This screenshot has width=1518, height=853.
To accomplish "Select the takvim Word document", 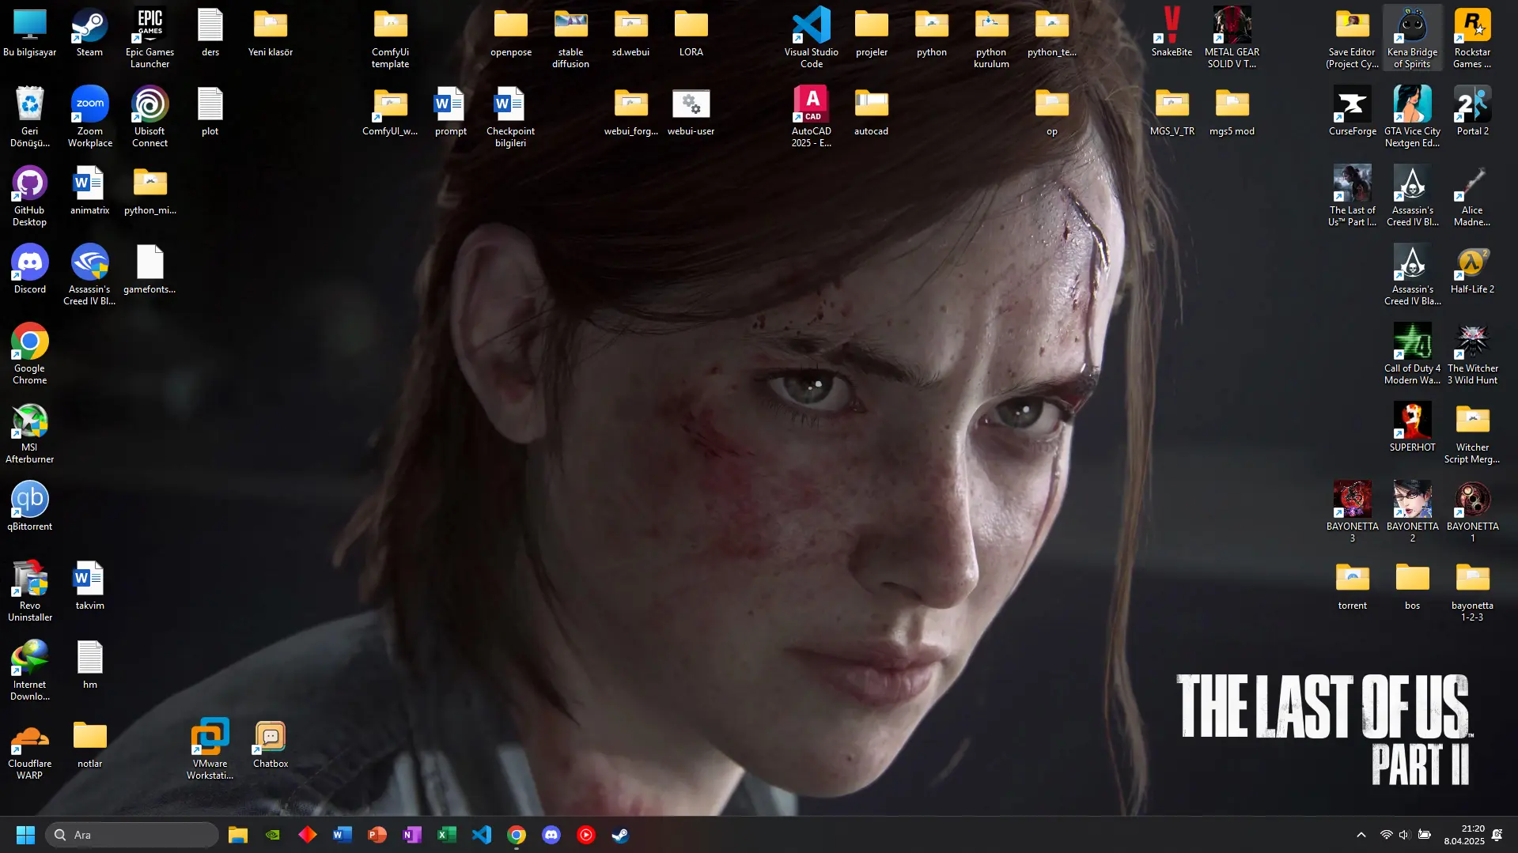I will (x=89, y=587).
